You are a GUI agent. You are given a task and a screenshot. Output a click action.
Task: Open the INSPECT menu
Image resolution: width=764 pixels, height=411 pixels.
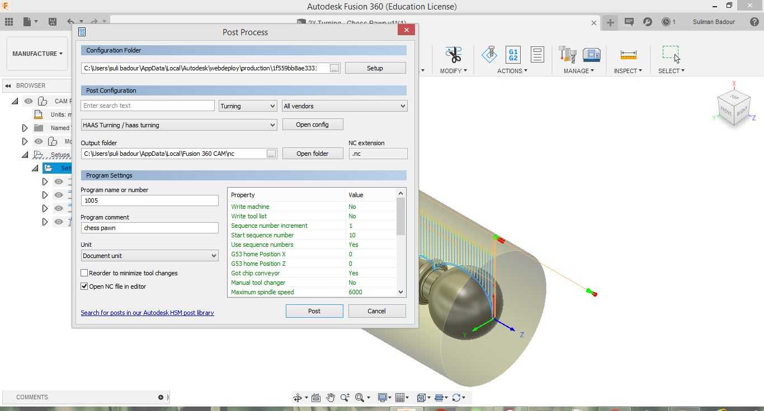coord(628,71)
